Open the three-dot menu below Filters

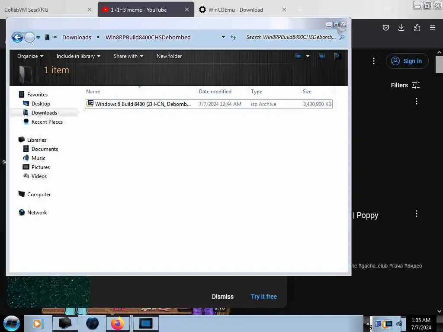417,101
